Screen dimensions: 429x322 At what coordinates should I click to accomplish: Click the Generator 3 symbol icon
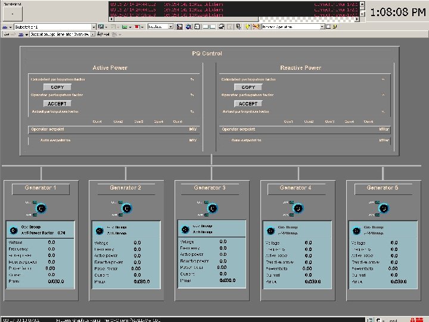point(212,209)
